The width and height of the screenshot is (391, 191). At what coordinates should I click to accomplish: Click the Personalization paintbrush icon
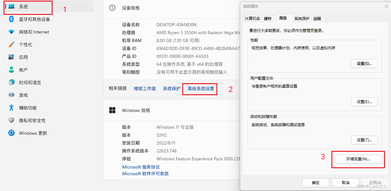[x=11, y=45]
